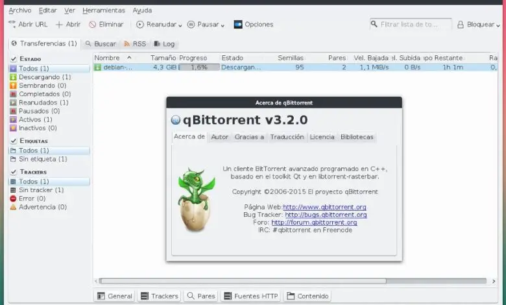Screen dimensions: 506x305
Task: Click the RSS feed icon
Action: click(x=126, y=43)
